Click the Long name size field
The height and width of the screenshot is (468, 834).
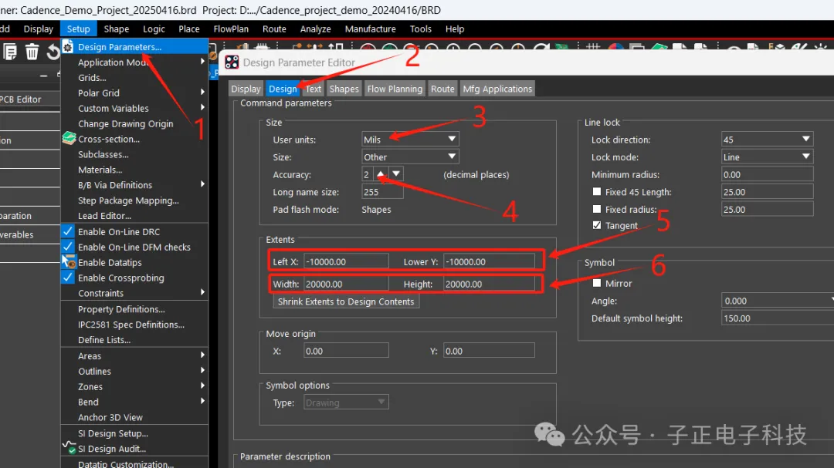point(382,192)
